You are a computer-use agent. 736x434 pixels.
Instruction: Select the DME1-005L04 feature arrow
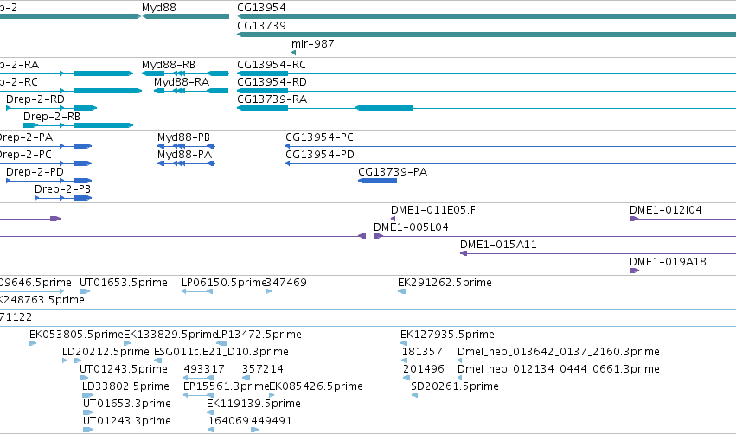(377, 236)
